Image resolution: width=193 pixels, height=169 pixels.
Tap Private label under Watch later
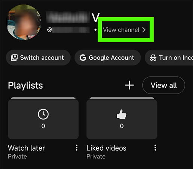17,157
